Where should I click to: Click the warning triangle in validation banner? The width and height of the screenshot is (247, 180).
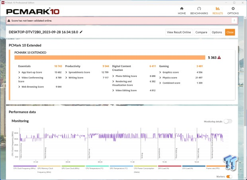(9, 20)
